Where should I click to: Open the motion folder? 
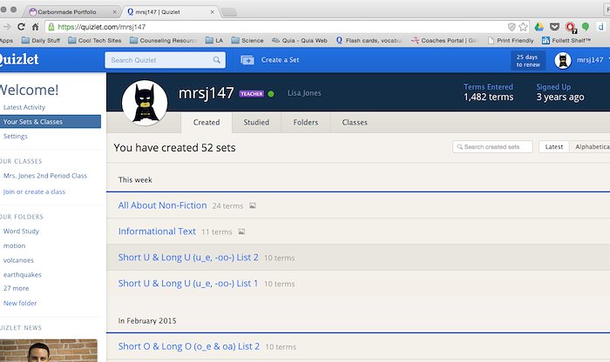(15, 246)
